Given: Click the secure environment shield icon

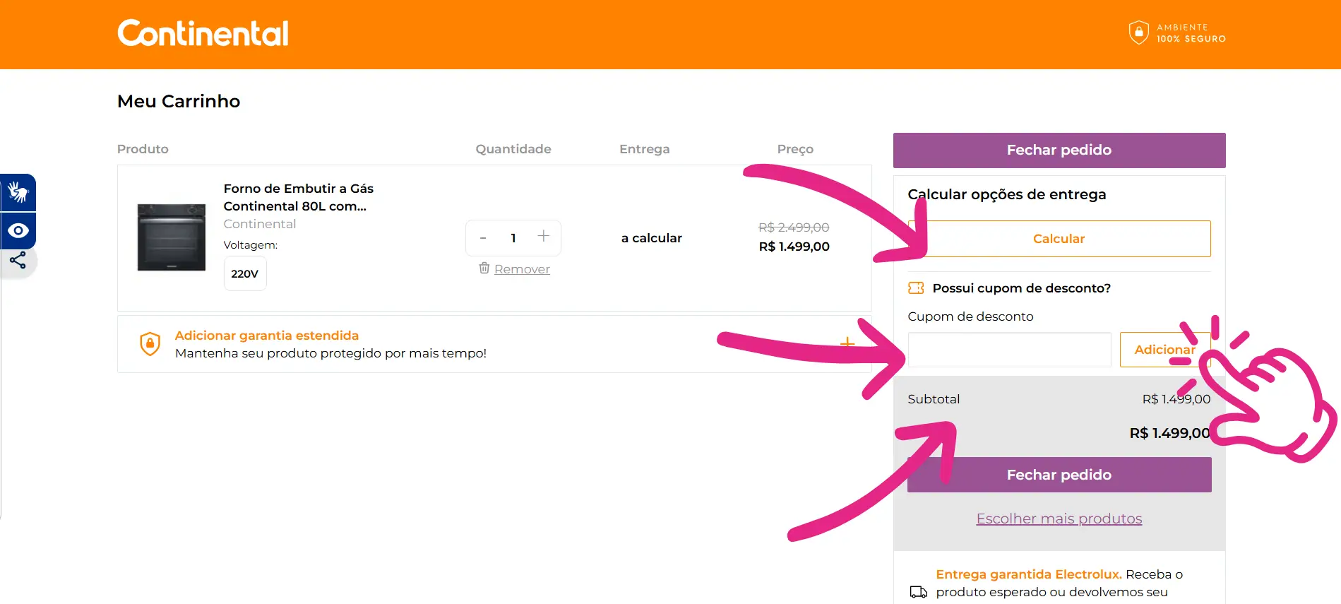Looking at the screenshot, I should [1138, 32].
